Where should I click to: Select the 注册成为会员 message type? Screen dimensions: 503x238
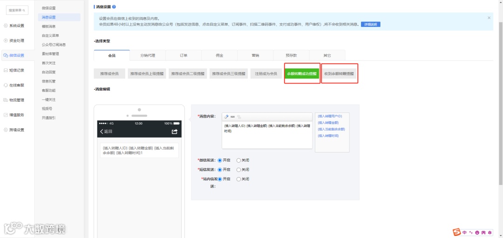click(x=266, y=73)
